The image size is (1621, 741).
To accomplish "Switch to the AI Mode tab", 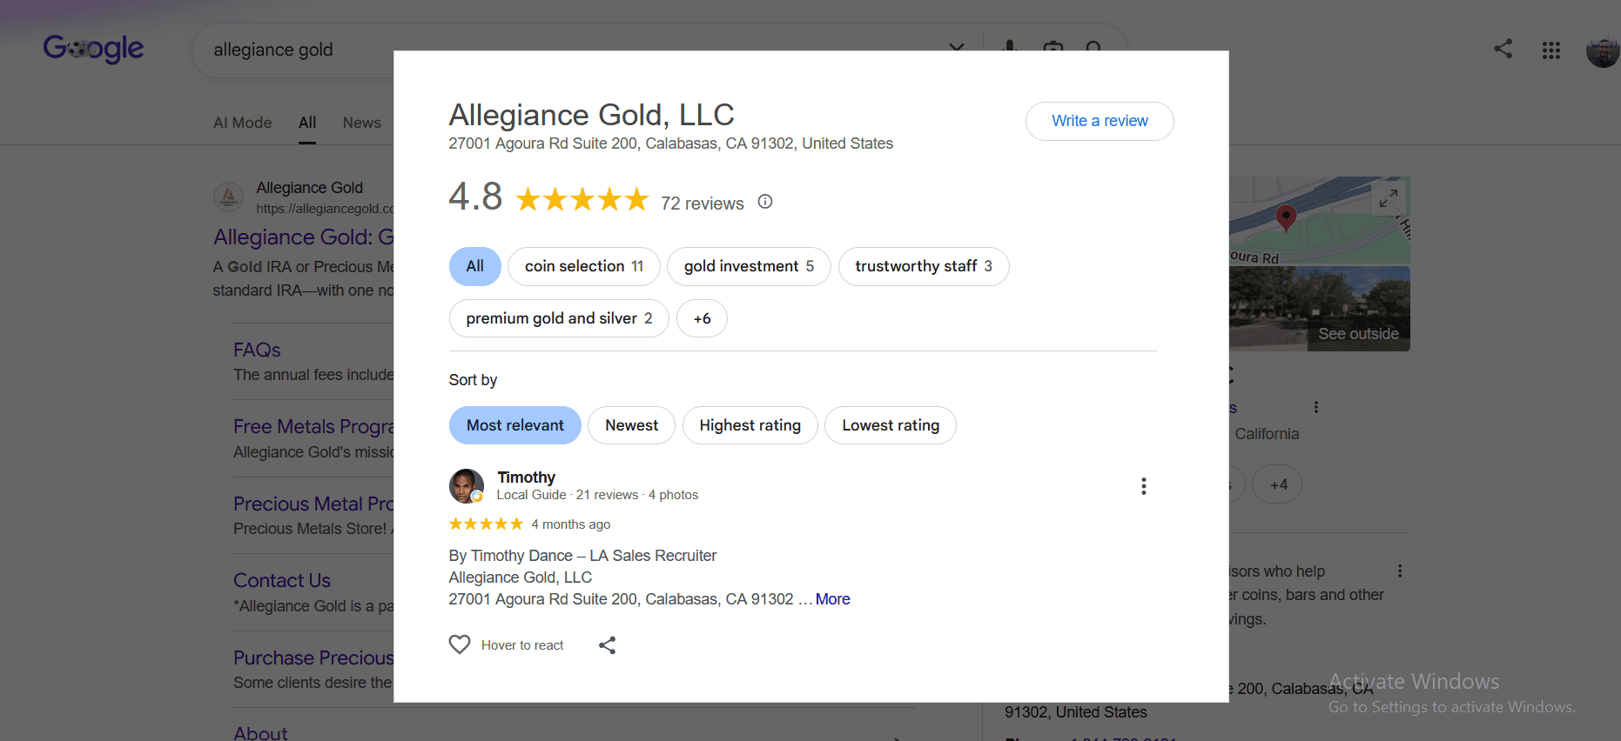I will (243, 123).
